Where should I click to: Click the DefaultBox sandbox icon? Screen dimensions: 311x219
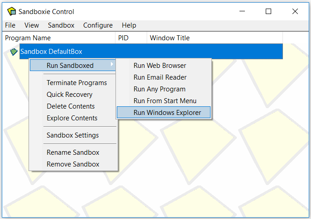pyautogui.click(x=14, y=52)
